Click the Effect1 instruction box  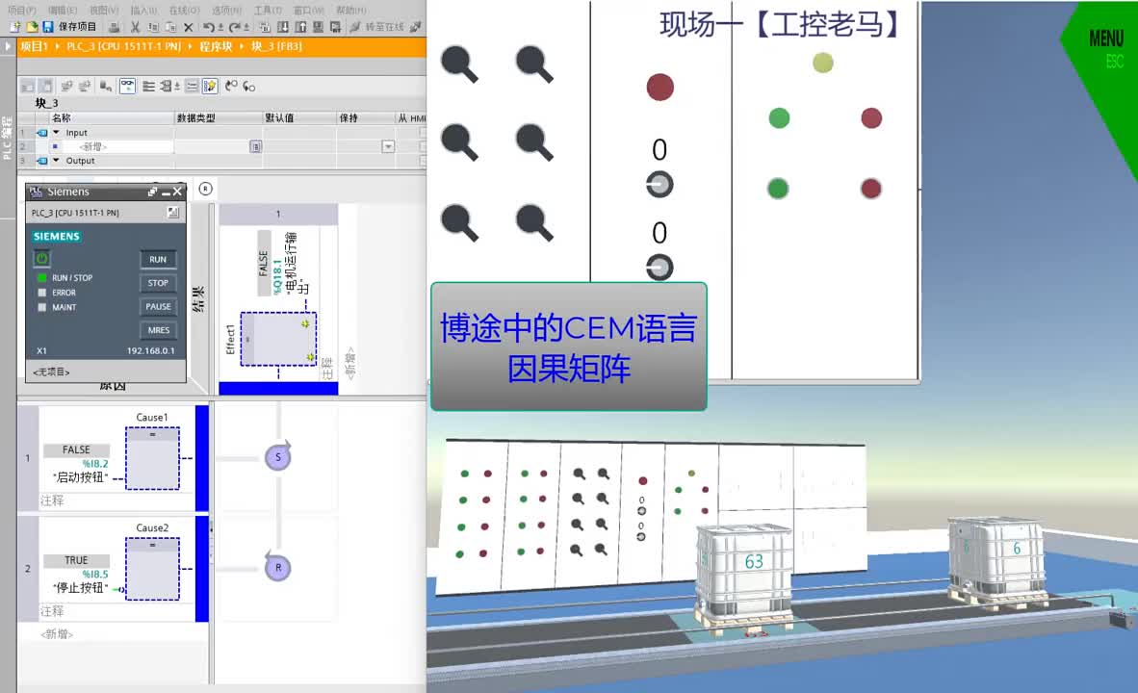tap(278, 339)
